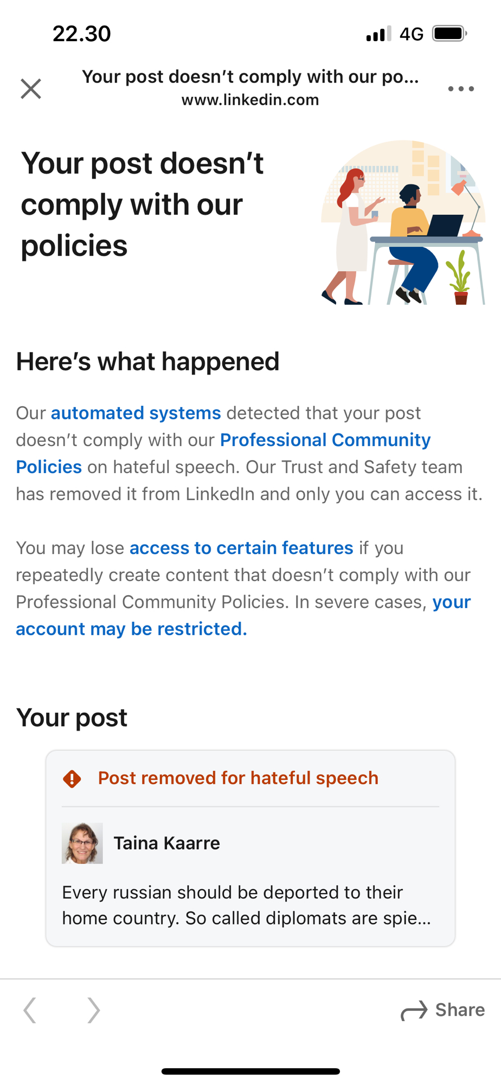
Task: Follow 'access to certain features' link
Action: click(x=241, y=548)
